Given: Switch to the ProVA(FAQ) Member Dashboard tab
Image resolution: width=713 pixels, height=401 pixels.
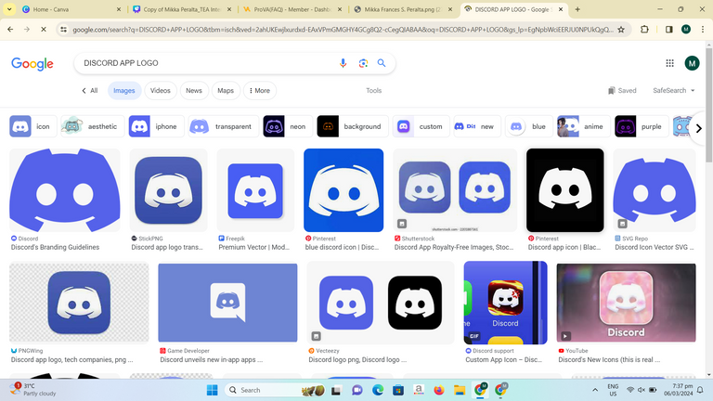Looking at the screenshot, I should pyautogui.click(x=291, y=9).
